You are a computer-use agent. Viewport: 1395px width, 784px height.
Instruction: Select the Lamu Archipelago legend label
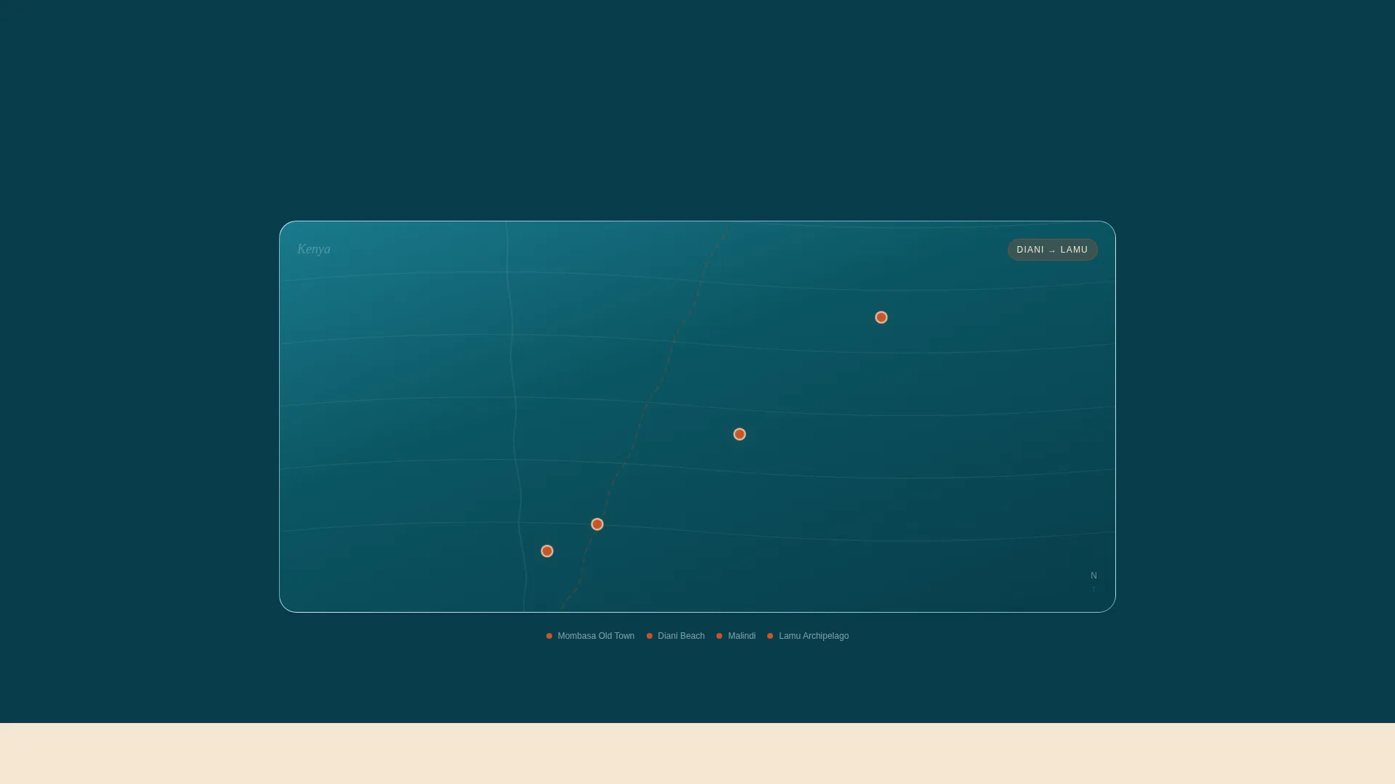click(x=814, y=636)
